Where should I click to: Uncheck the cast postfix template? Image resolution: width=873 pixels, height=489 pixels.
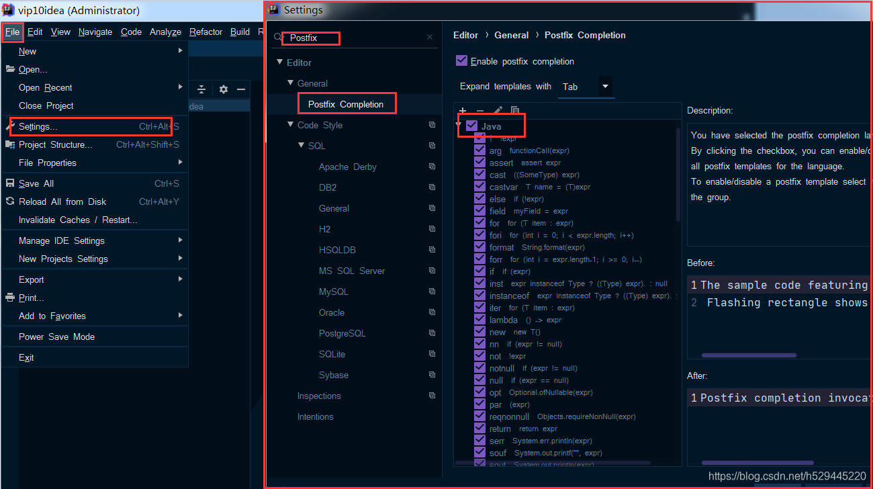(x=479, y=175)
